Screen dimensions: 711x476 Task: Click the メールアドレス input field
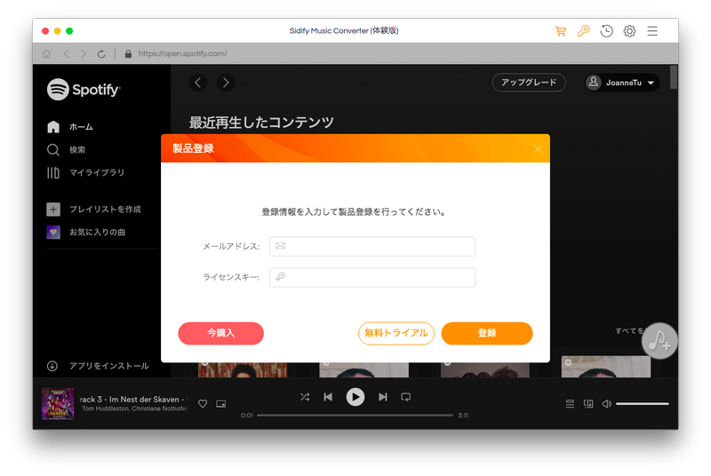(372, 246)
